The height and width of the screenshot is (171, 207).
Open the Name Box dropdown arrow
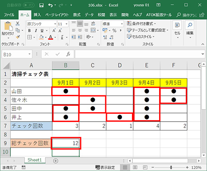pyautogui.click(x=29, y=54)
